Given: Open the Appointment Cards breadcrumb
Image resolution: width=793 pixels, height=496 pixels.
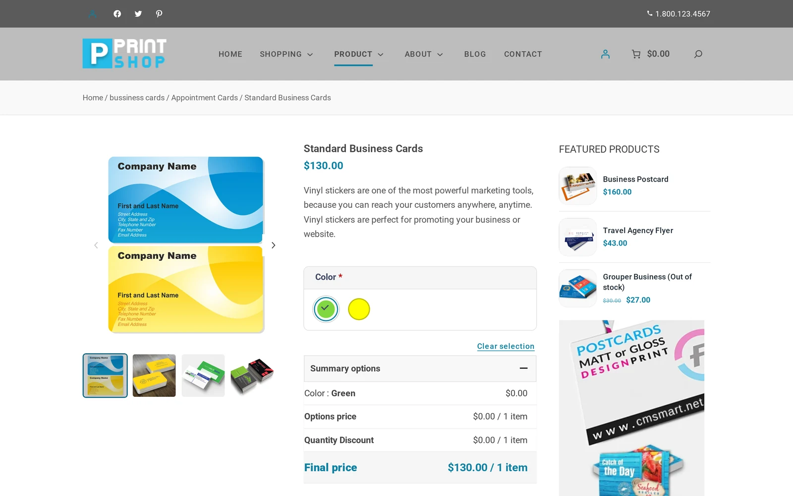Looking at the screenshot, I should [x=204, y=98].
